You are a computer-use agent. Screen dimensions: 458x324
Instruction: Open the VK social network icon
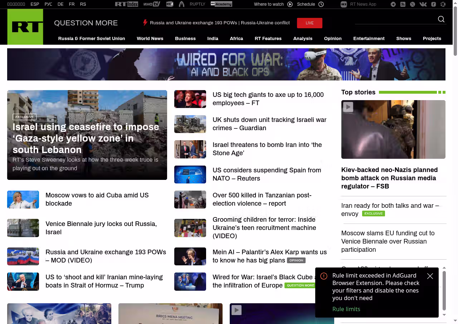(423, 4)
